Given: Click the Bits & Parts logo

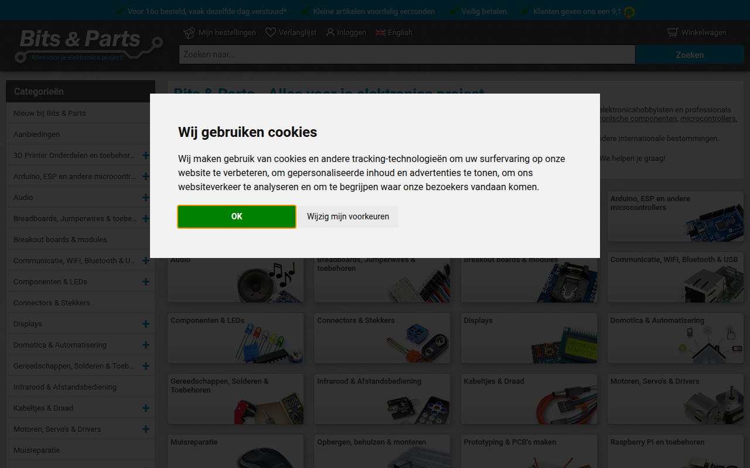Looking at the screenshot, I should point(89,46).
